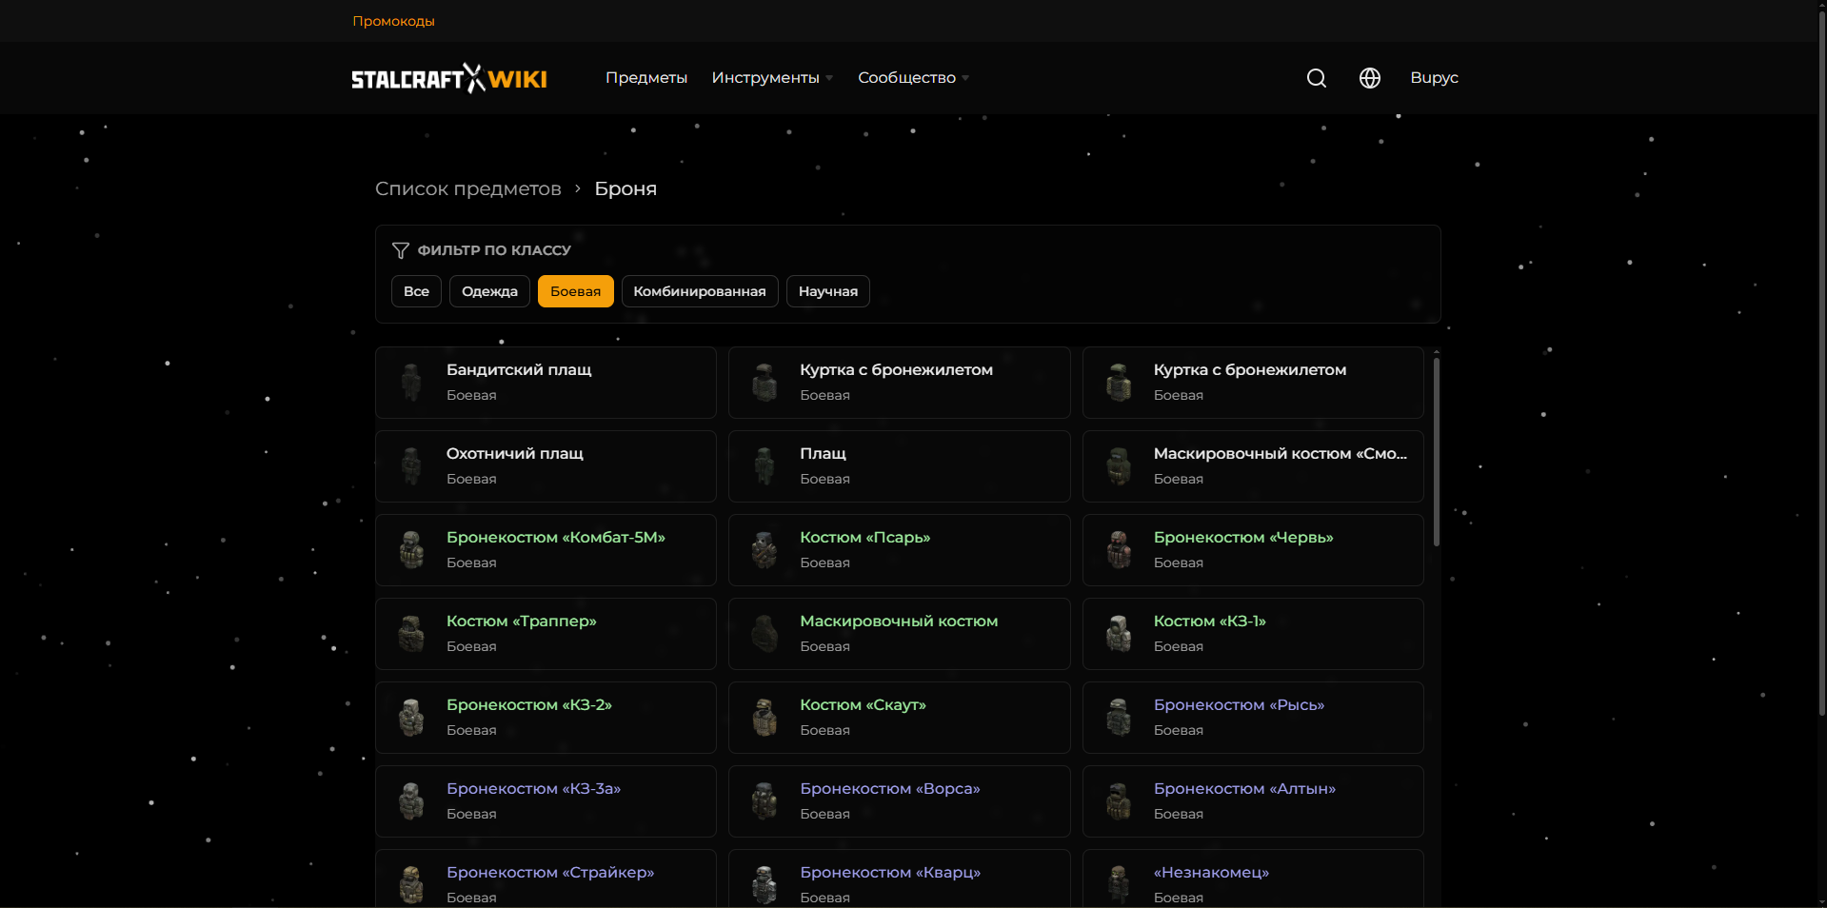Open the search on the wiki header
Image resolution: width=1827 pixels, height=908 pixels.
(1316, 78)
